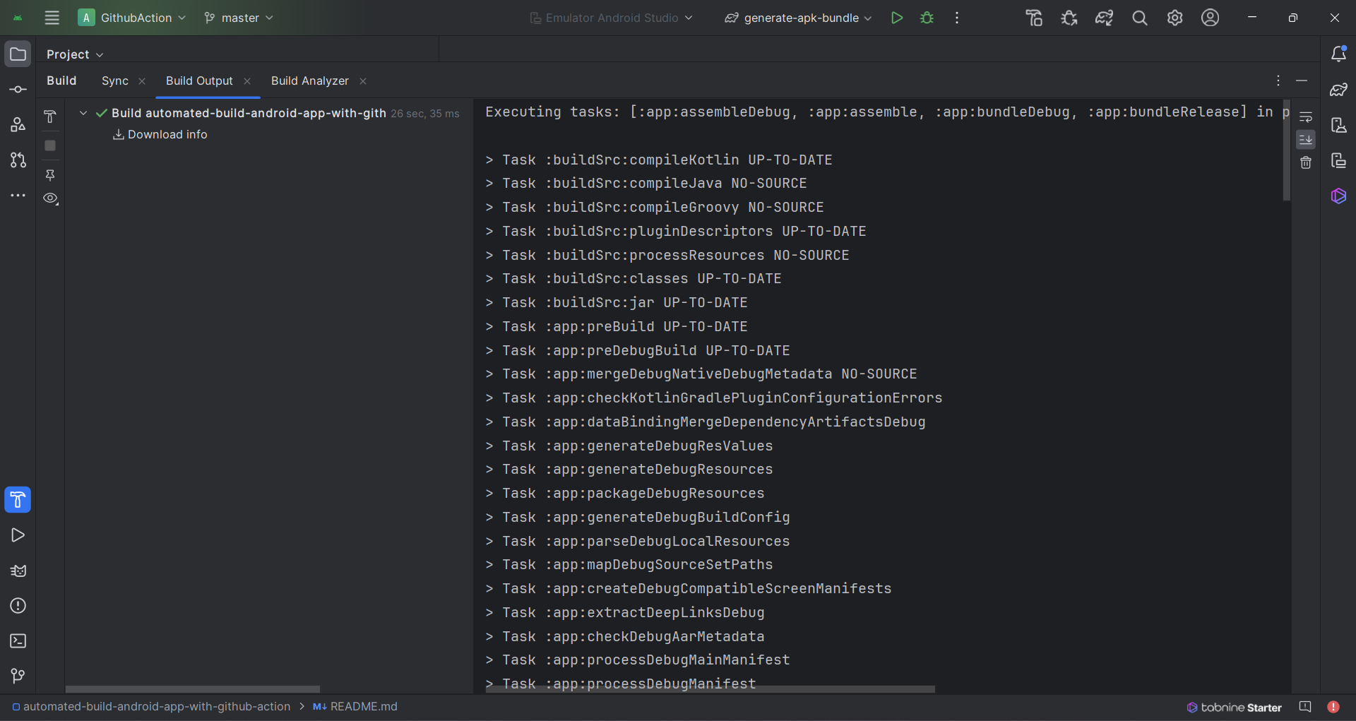Open the Commit tool window
This screenshot has width=1356, height=721.
pyautogui.click(x=18, y=90)
